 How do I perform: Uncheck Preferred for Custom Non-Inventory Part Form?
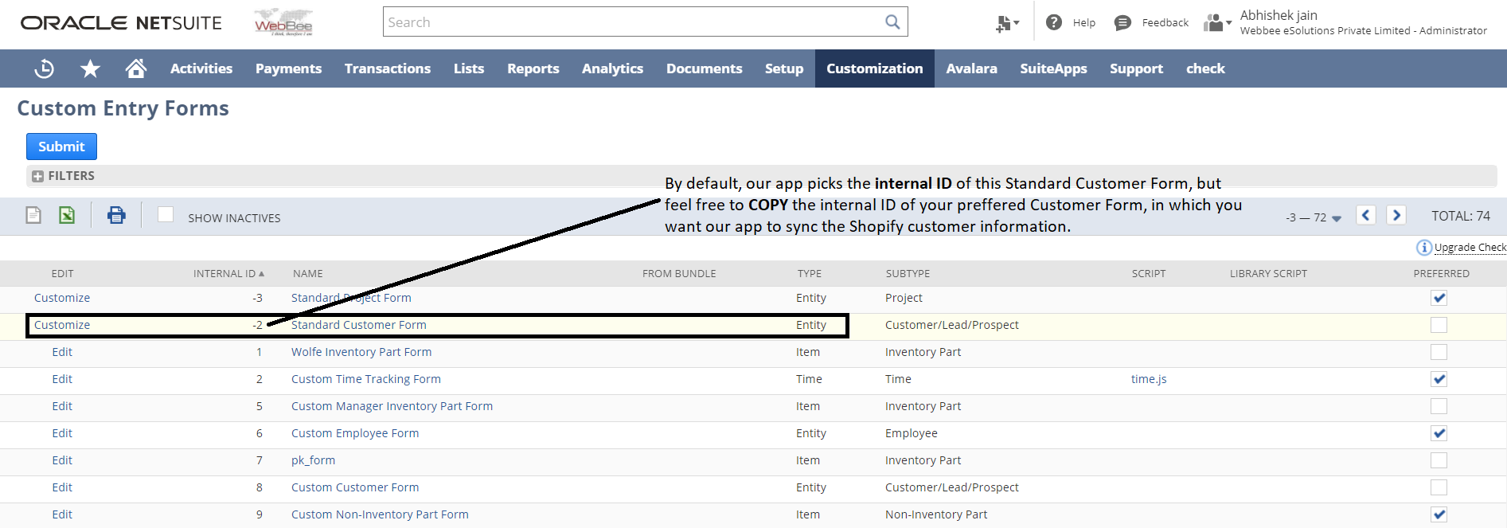1439,514
